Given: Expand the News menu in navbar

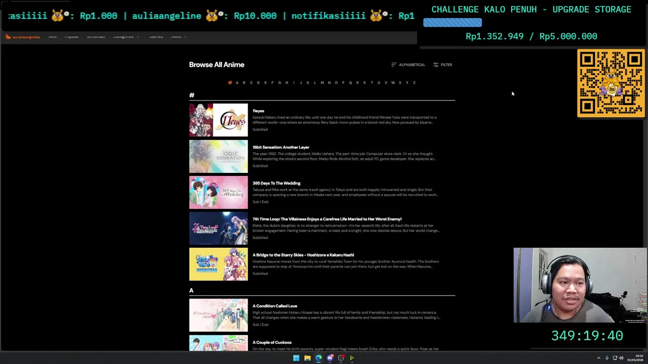Looking at the screenshot, I should [178, 36].
